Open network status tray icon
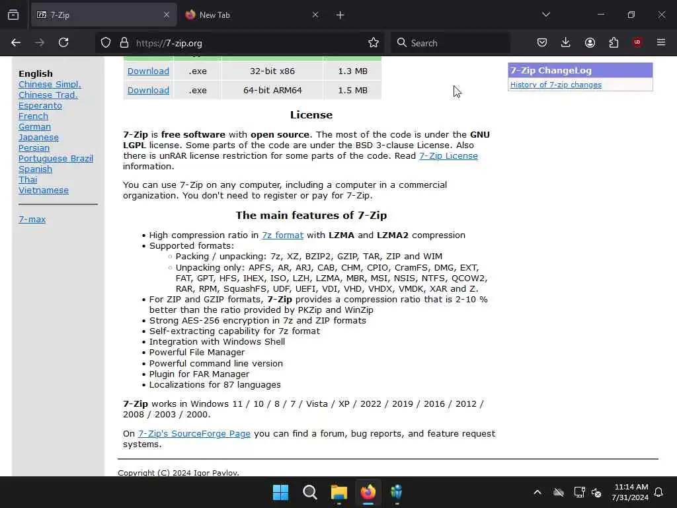The width and height of the screenshot is (677, 508). coord(579,492)
